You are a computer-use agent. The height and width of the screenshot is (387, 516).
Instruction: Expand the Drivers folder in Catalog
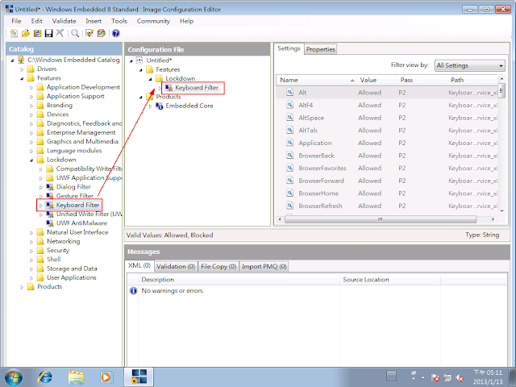pyautogui.click(x=22, y=69)
